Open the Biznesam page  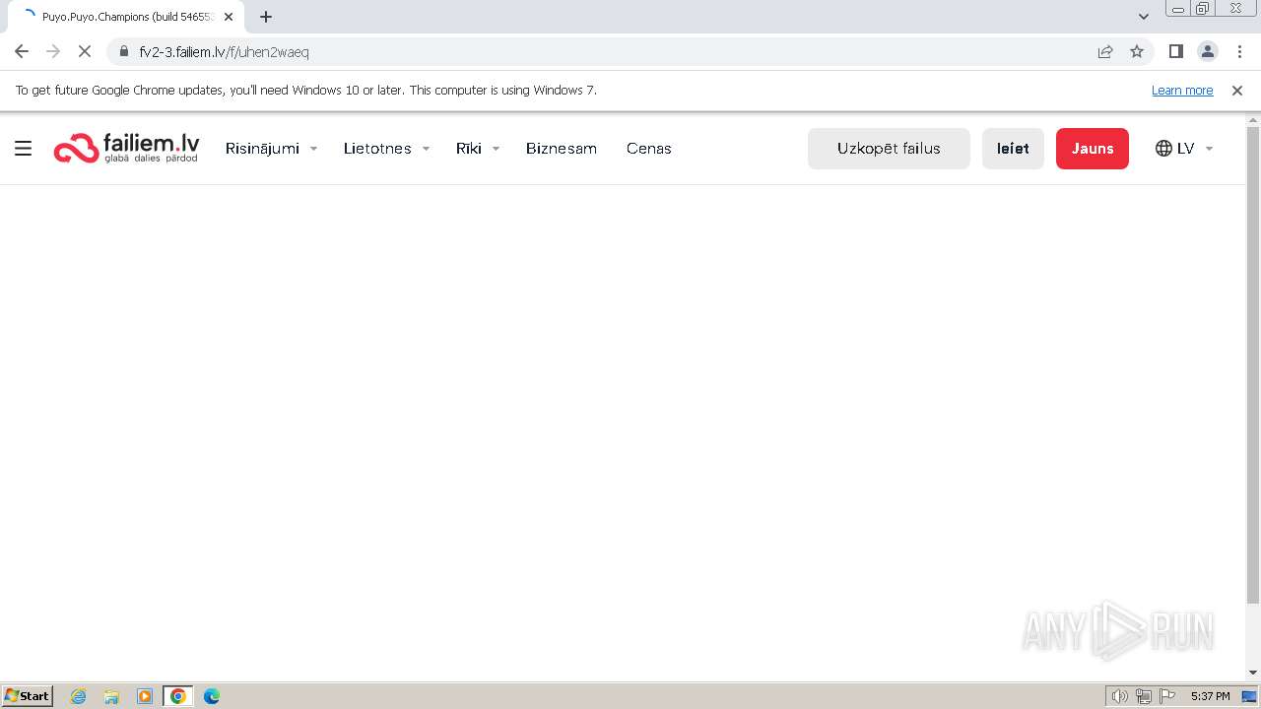(562, 149)
